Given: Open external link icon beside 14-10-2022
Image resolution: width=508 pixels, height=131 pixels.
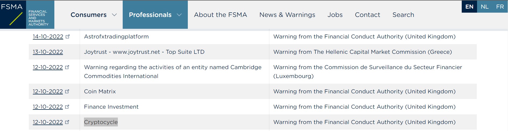Looking at the screenshot, I should pos(68,37).
